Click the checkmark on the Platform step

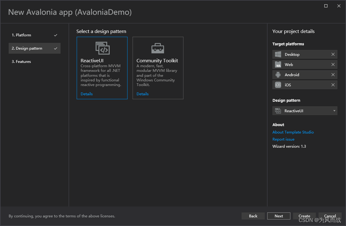point(56,35)
